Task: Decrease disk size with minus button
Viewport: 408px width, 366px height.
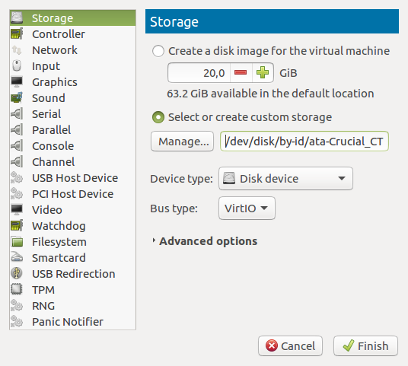Action: [x=241, y=72]
